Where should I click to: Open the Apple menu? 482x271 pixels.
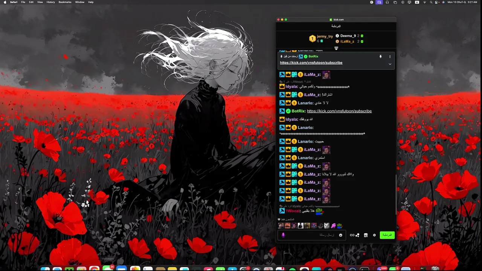point(5,2)
